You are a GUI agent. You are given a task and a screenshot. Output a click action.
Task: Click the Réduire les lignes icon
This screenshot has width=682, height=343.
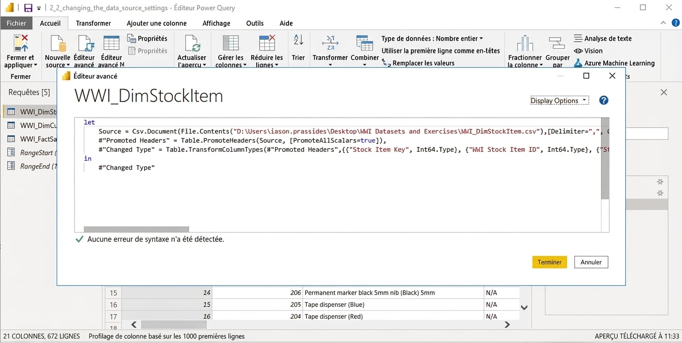click(267, 43)
